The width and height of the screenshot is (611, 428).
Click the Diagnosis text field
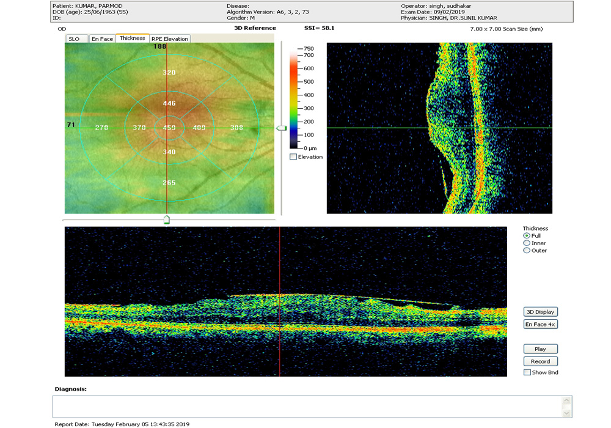point(308,407)
